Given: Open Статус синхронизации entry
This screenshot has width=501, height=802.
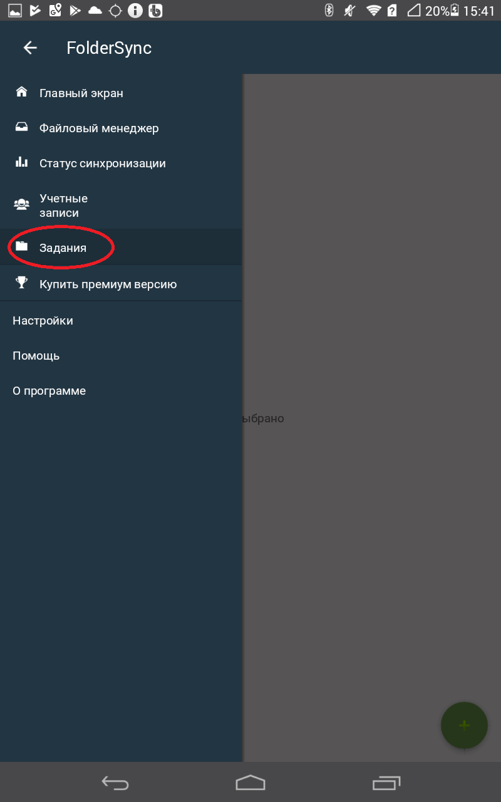Looking at the screenshot, I should pos(121,163).
